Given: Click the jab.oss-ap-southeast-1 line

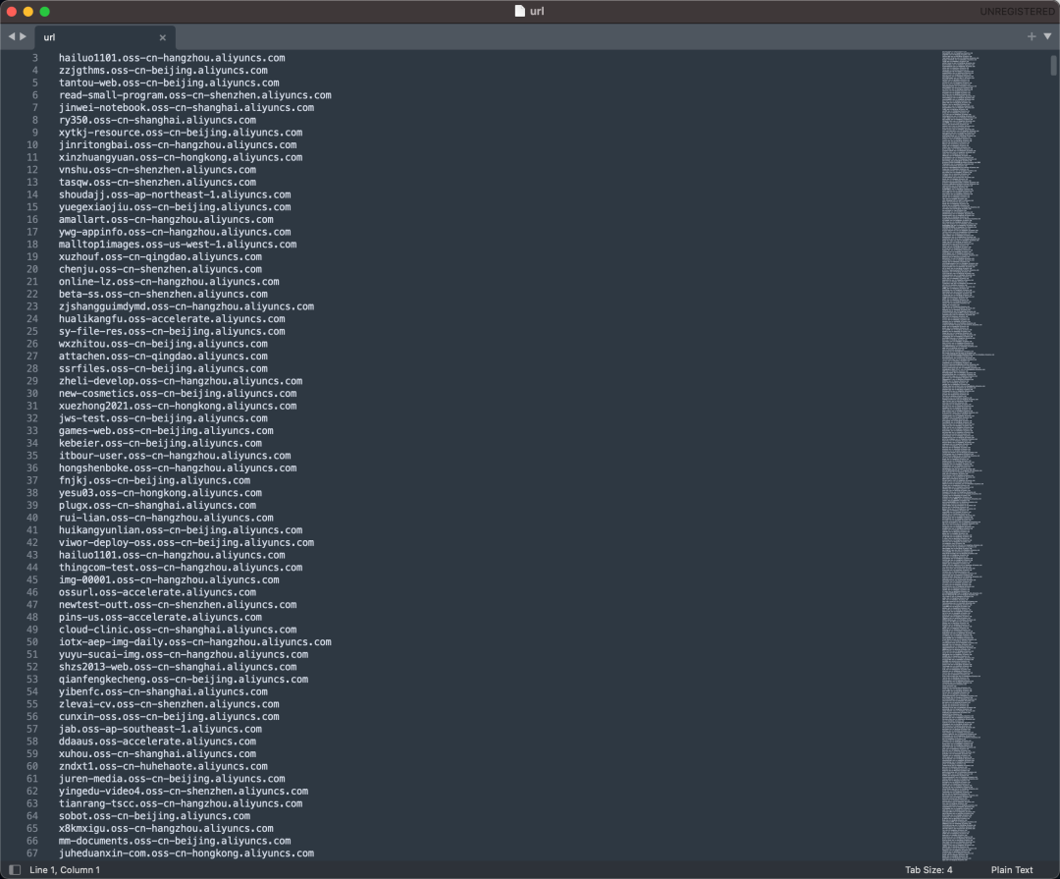Looking at the screenshot, I should point(160,729).
